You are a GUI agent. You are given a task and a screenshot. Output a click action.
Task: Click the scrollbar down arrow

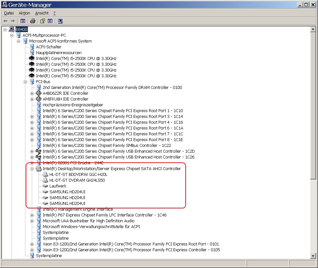coord(313,256)
